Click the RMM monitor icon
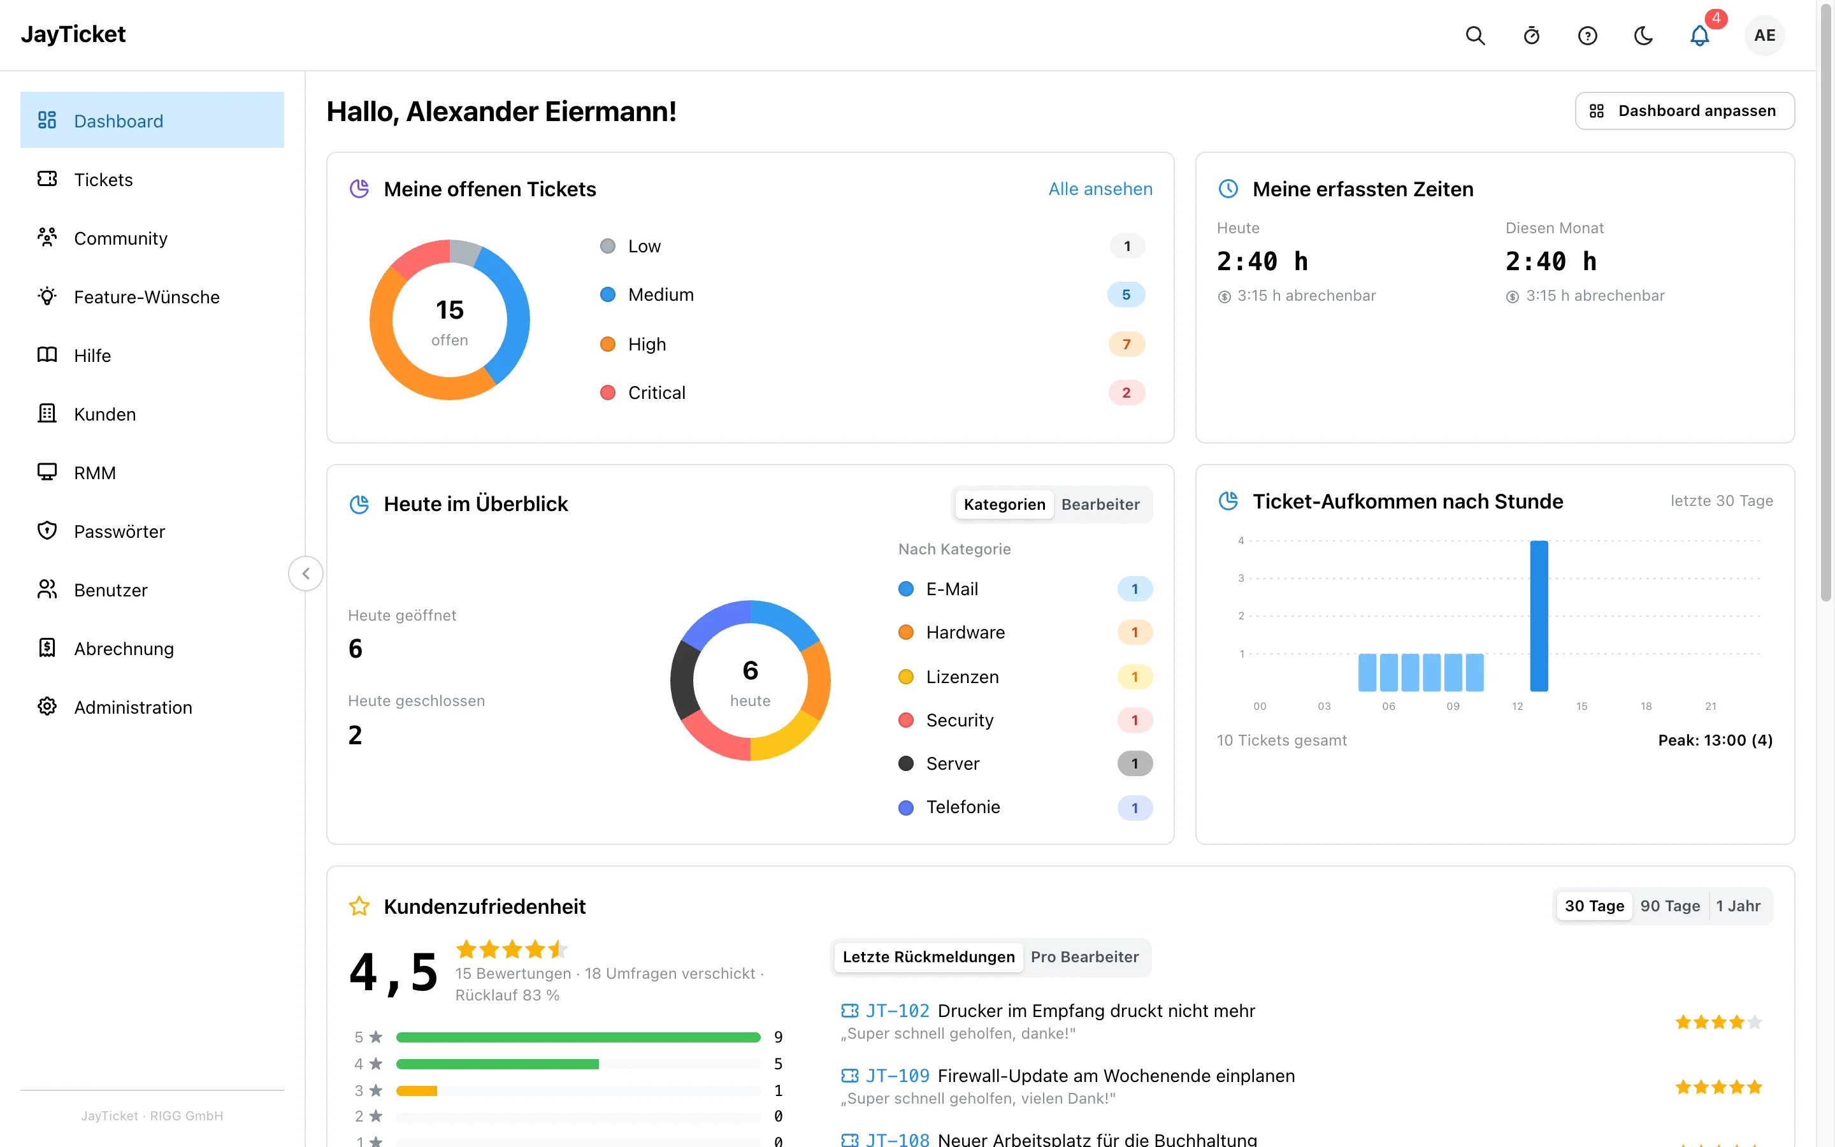 (x=47, y=472)
